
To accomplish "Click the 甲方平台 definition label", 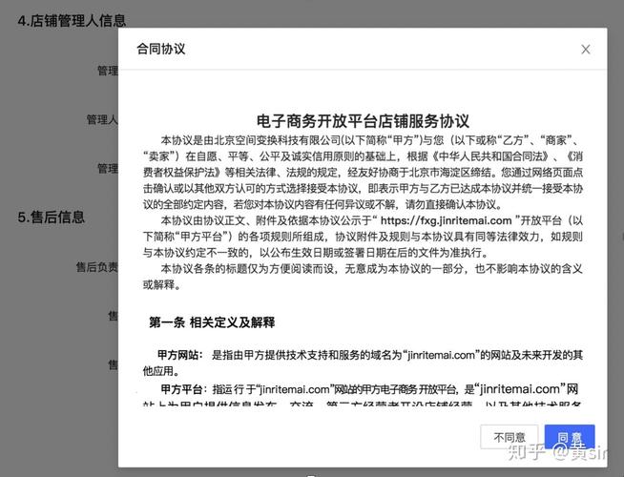I will pyautogui.click(x=182, y=388).
